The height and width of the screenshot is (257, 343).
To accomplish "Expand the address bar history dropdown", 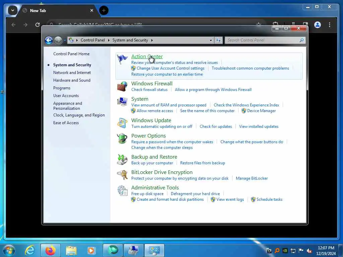I will [211, 40].
